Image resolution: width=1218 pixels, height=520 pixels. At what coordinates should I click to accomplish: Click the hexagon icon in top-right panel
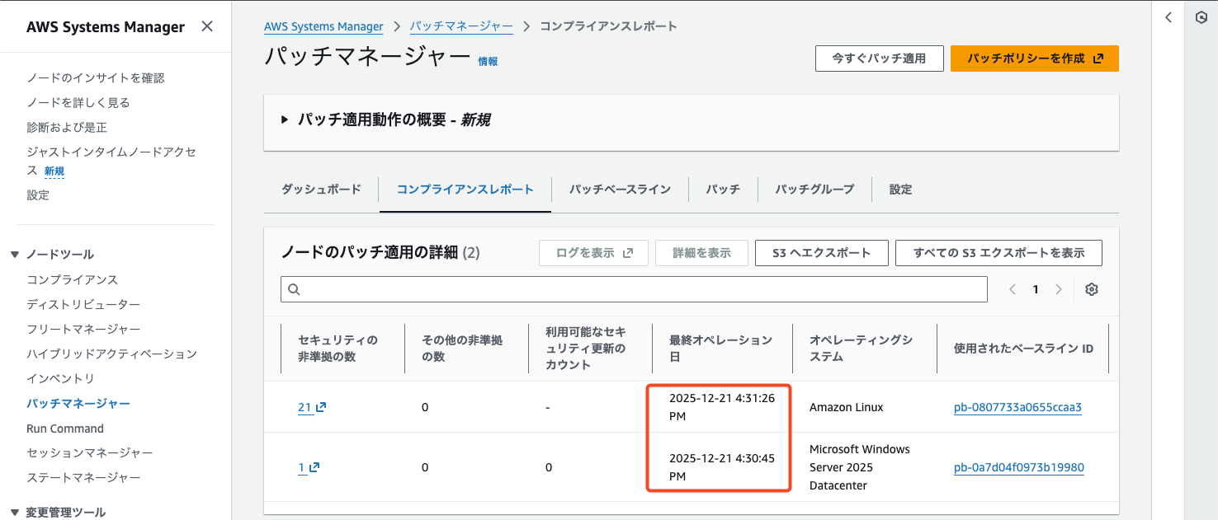pyautogui.click(x=1201, y=17)
